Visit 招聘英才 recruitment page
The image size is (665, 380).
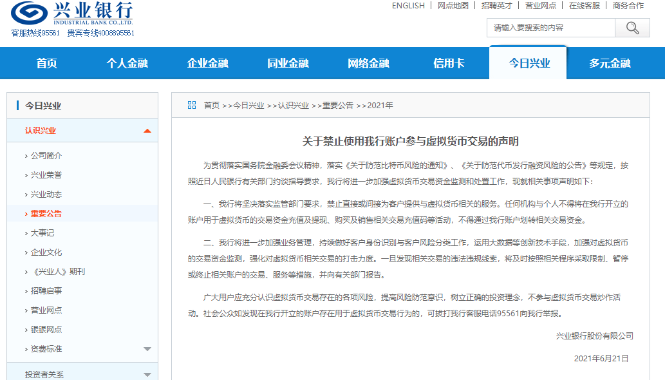tap(498, 6)
